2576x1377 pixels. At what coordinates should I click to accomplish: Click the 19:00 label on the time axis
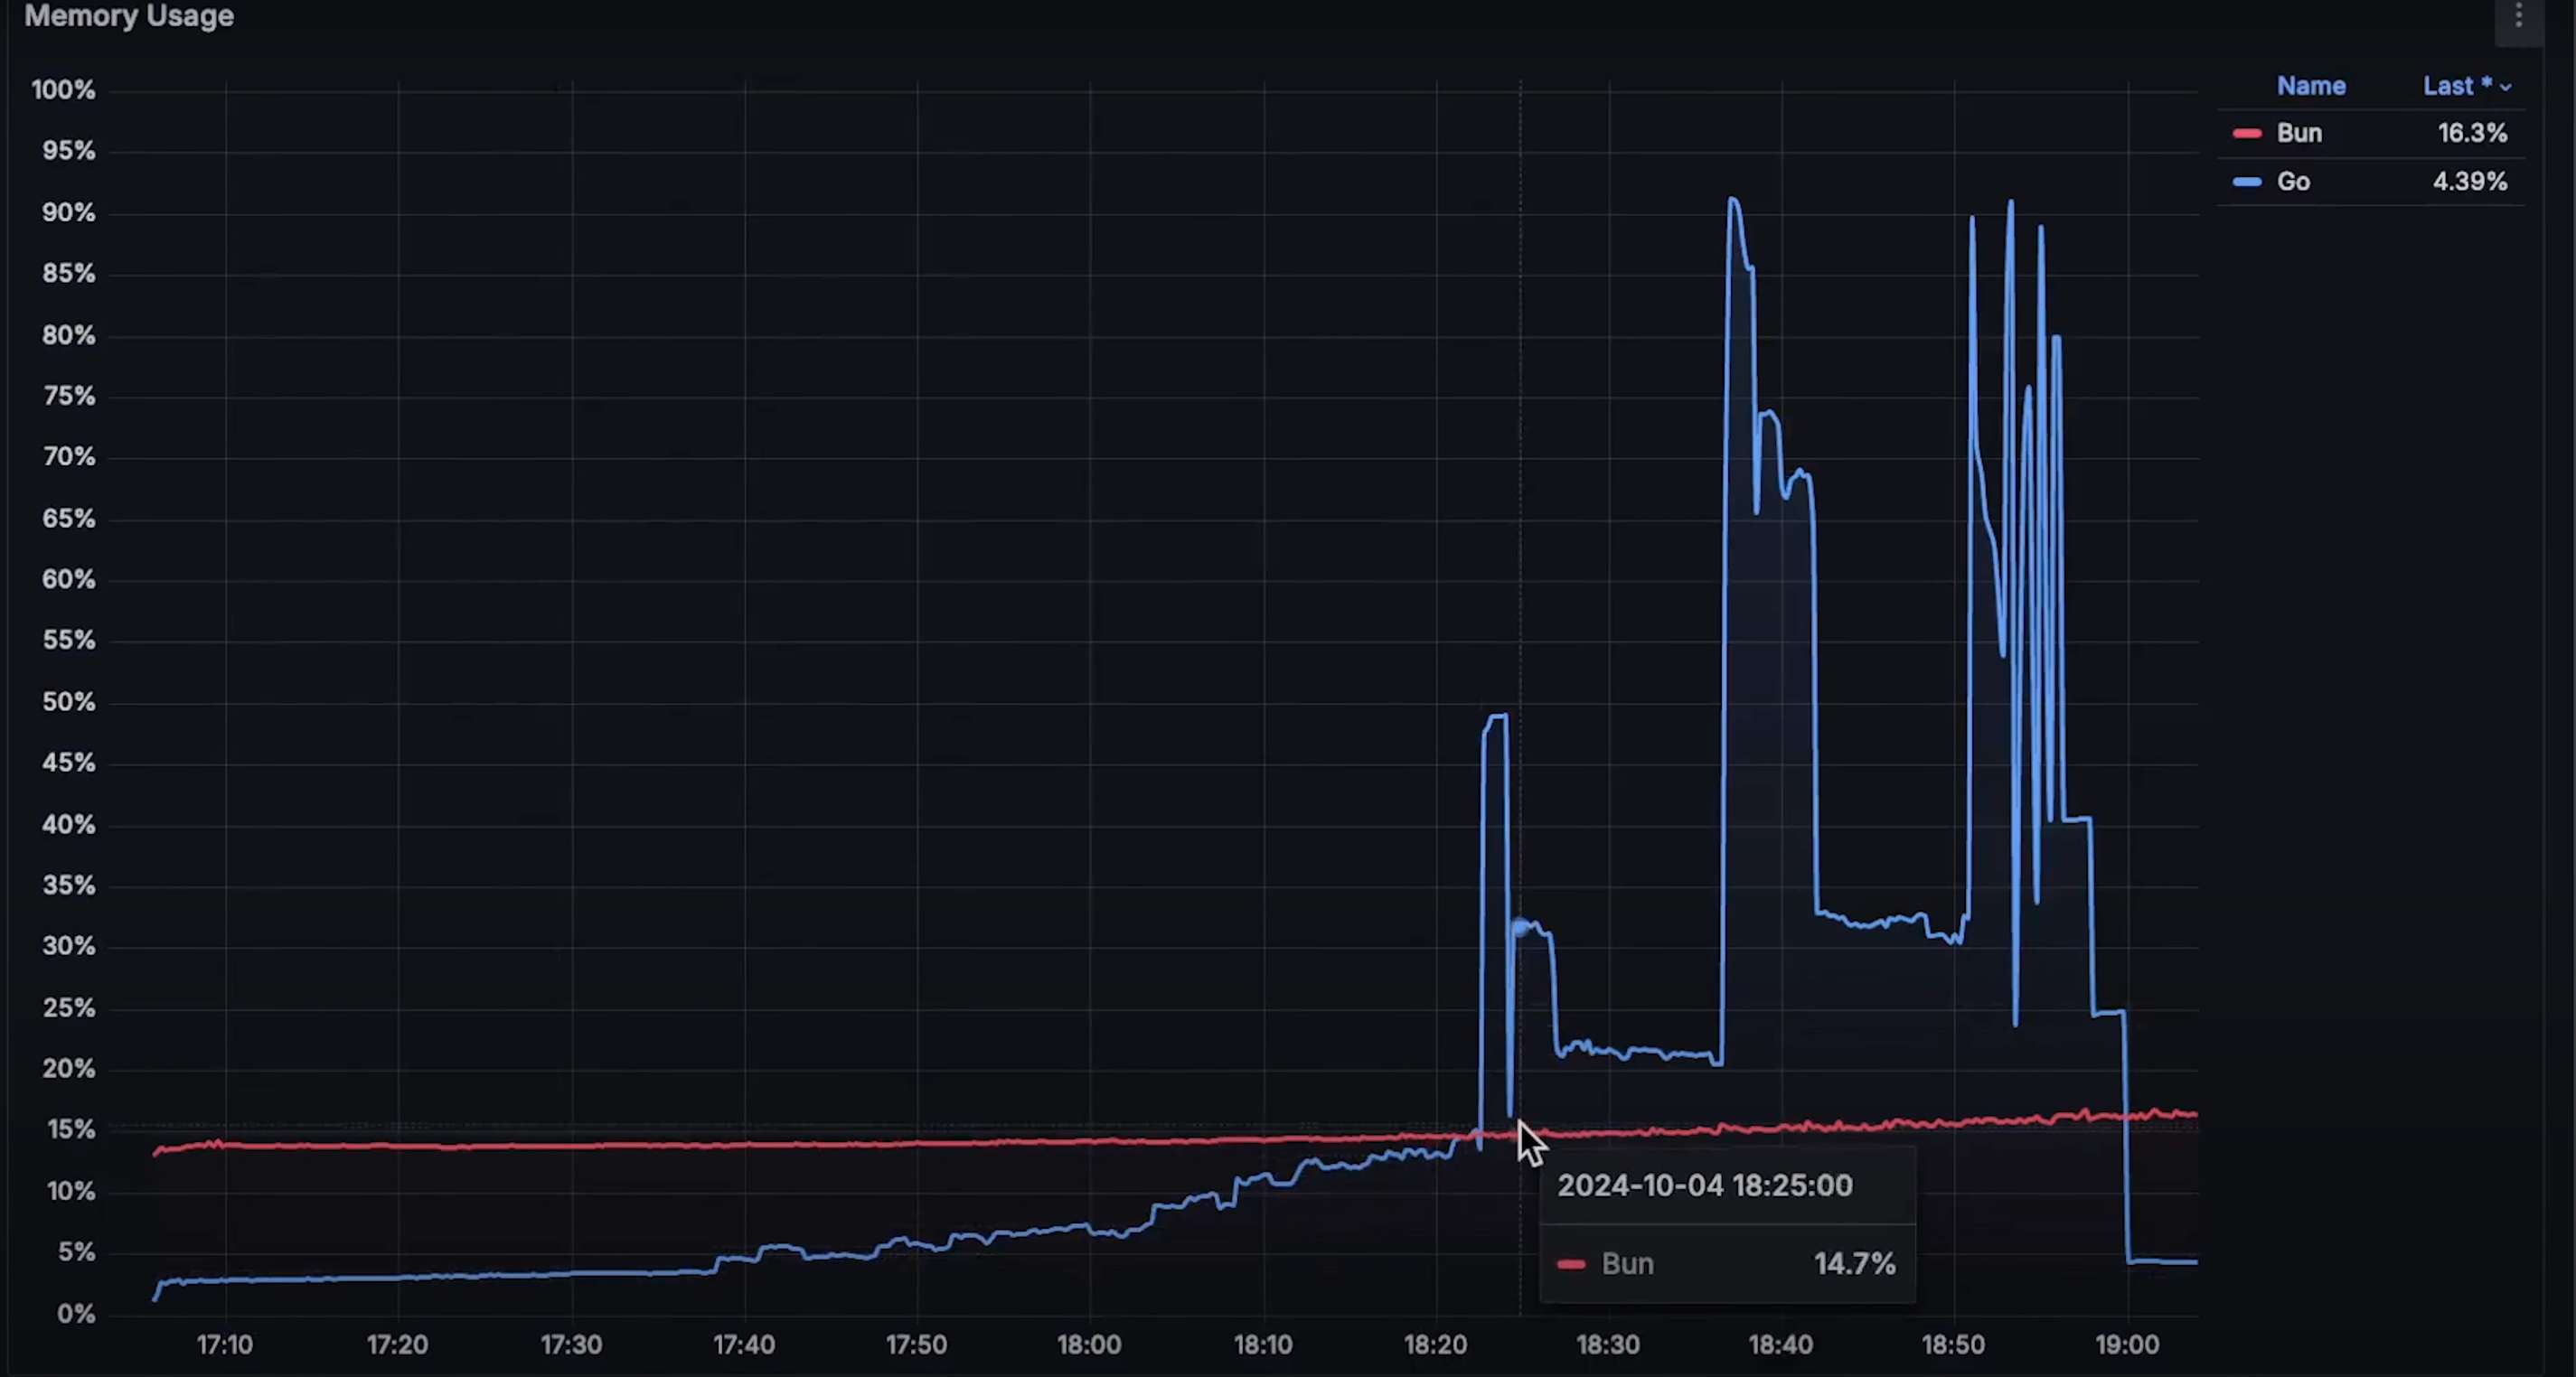tap(2126, 1345)
